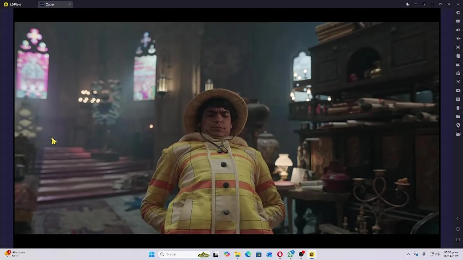
Task: Rotate the screen via sidebar icon
Action: pos(458,108)
